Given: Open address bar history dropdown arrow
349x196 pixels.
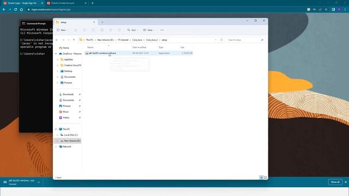Looking at the screenshot, I should click(215, 40).
